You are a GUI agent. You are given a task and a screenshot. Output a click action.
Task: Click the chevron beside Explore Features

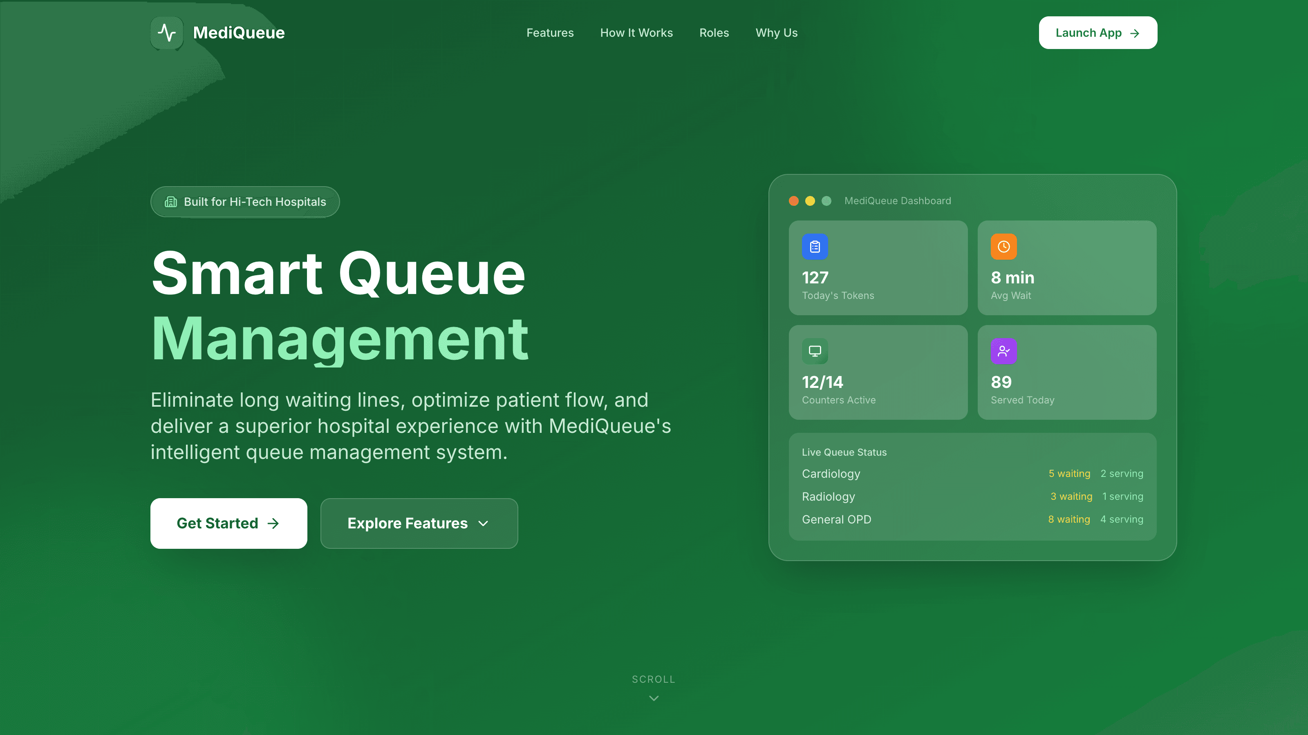(484, 523)
